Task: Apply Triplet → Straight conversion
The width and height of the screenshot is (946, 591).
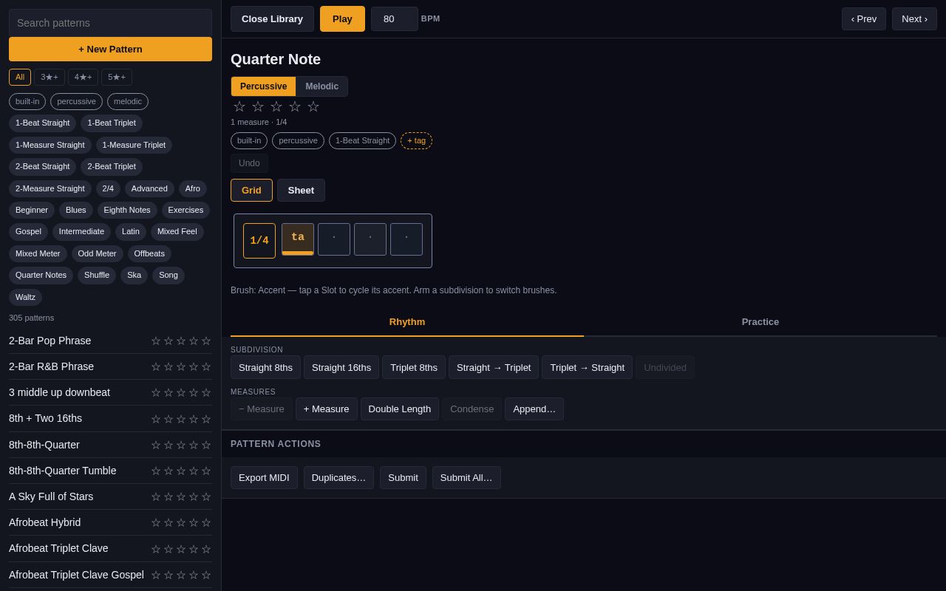Action: (587, 367)
